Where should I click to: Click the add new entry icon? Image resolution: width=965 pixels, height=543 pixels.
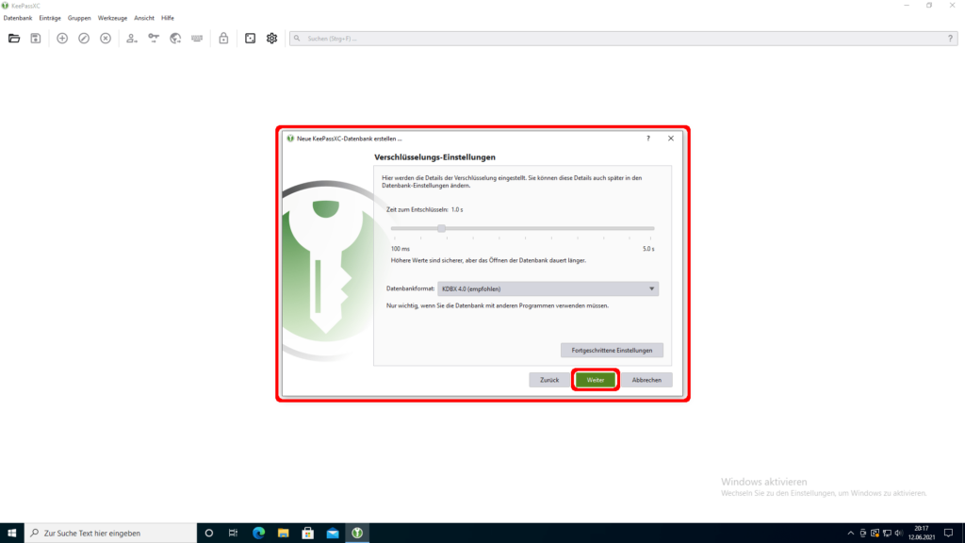click(62, 38)
